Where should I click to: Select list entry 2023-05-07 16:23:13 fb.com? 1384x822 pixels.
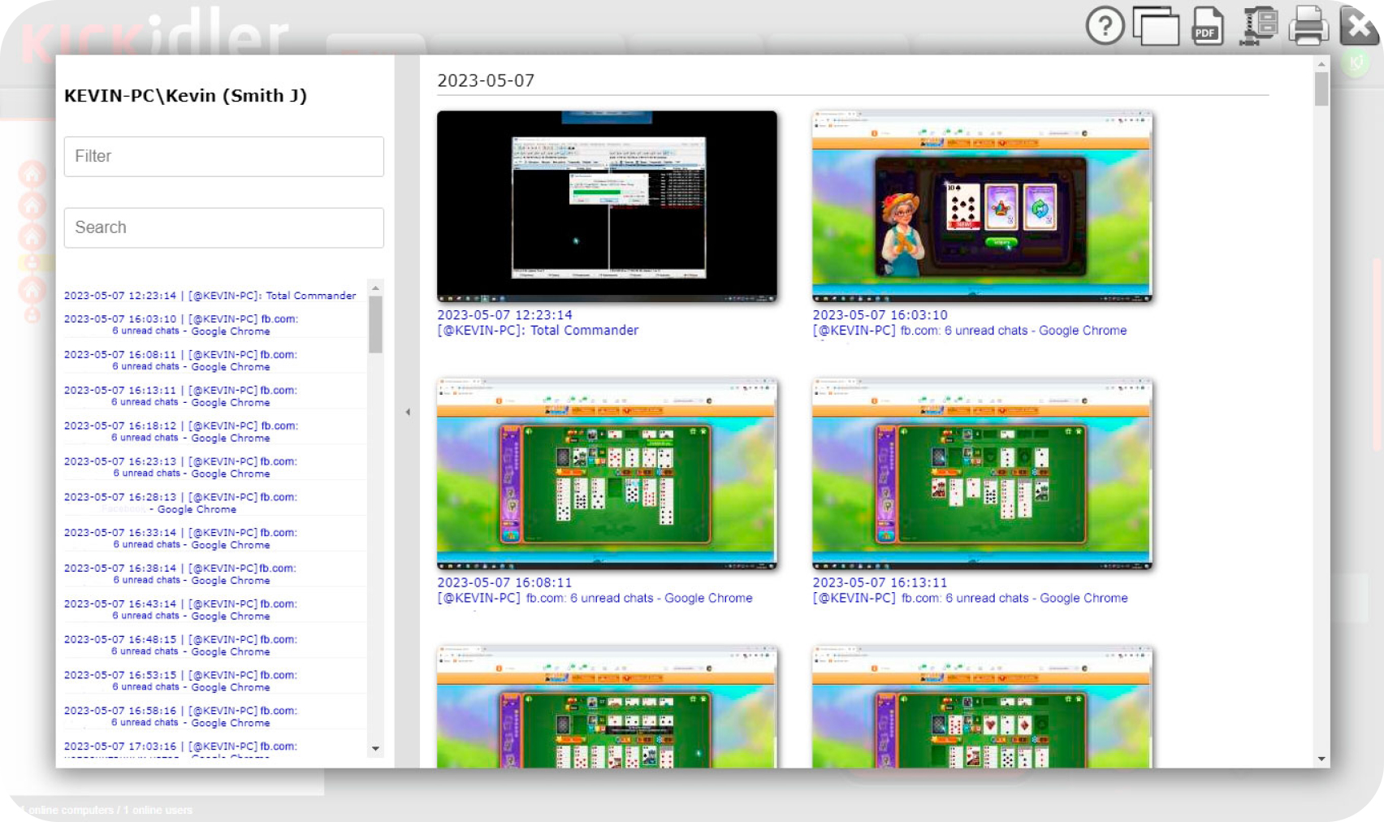pos(181,467)
